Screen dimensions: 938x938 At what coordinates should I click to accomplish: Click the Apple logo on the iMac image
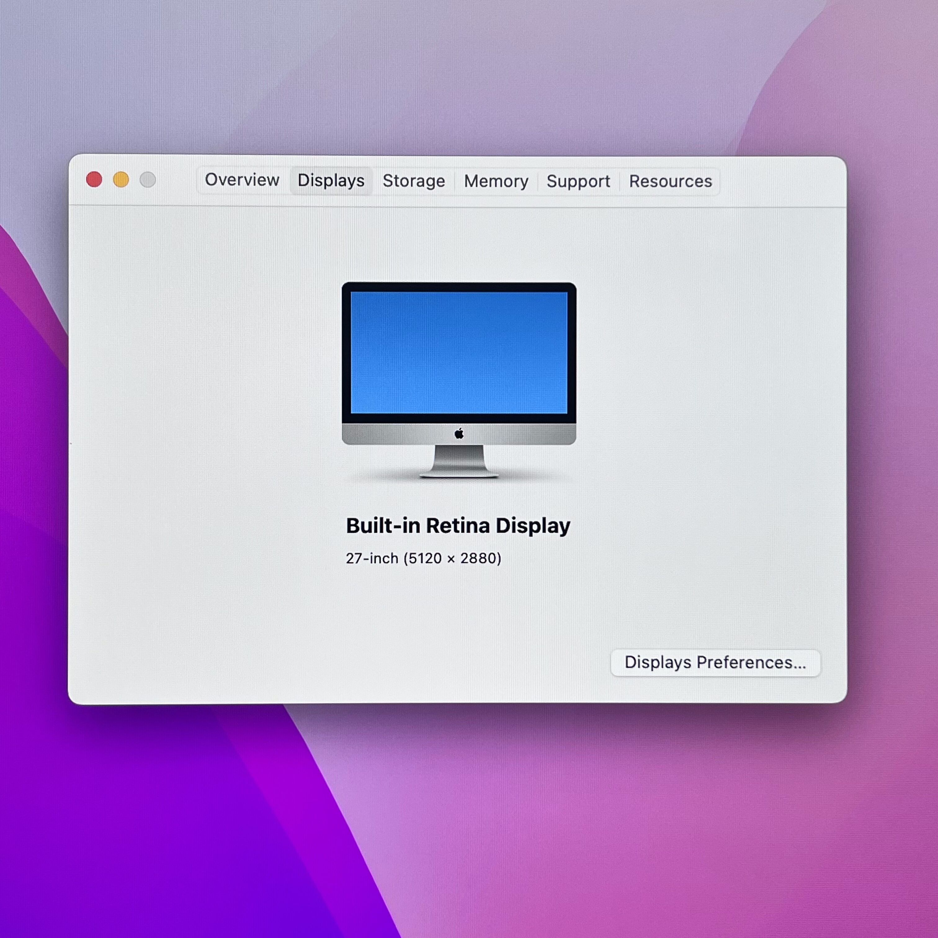[459, 434]
